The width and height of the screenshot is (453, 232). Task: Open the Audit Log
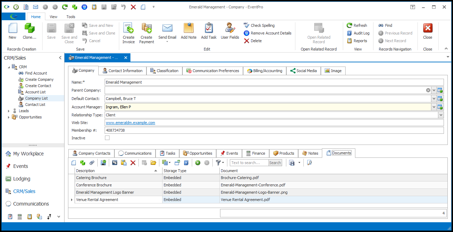[x=358, y=33]
